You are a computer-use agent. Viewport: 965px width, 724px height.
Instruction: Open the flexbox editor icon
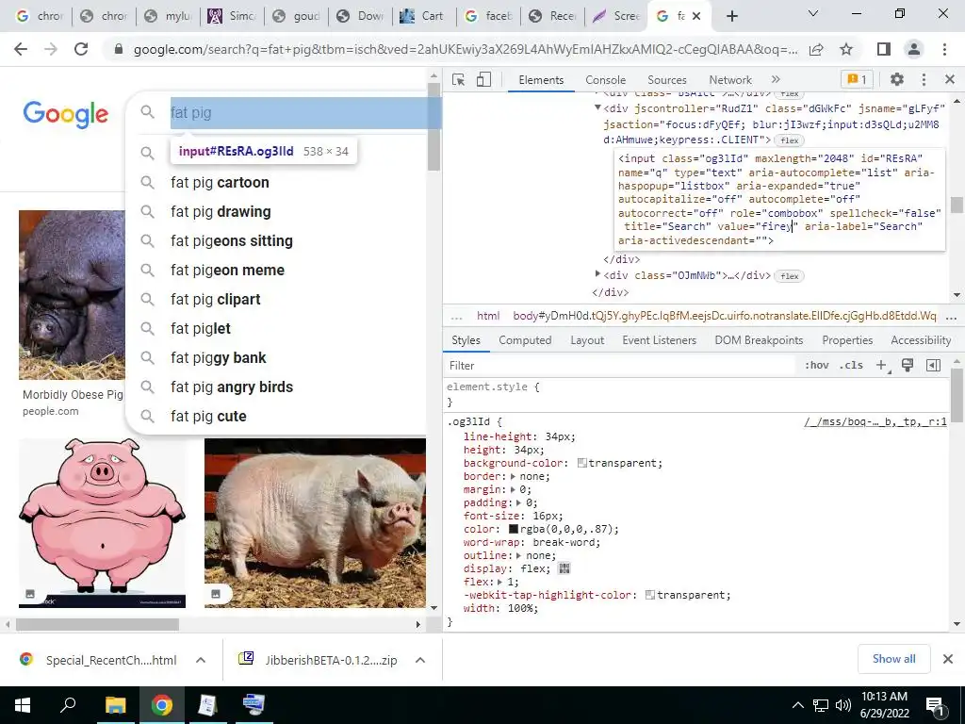point(564,568)
